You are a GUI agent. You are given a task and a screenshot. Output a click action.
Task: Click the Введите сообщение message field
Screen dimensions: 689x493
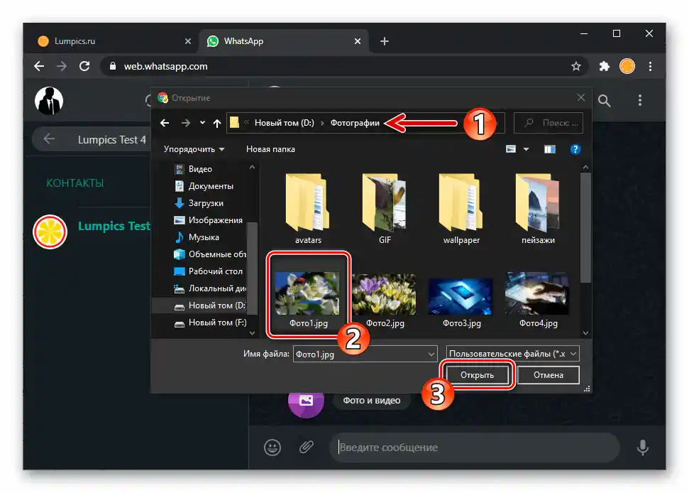click(x=475, y=448)
